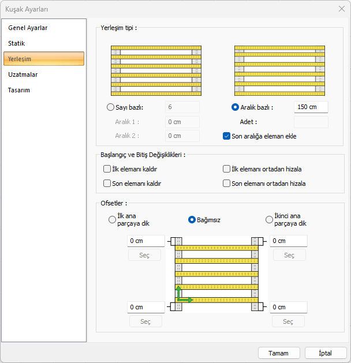Click the 150 cm spacing input field
This screenshot has width=351, height=363.
(311, 107)
